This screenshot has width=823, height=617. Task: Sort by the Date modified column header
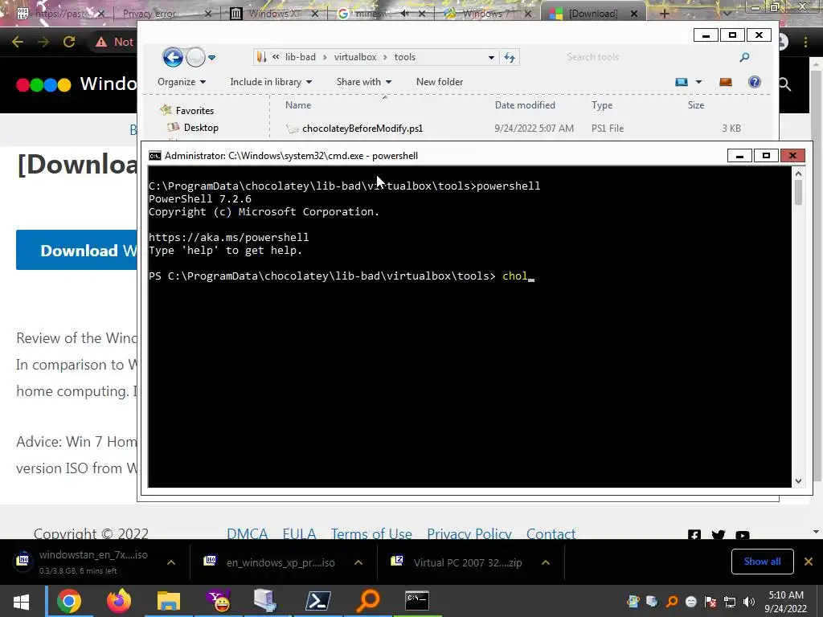coord(525,105)
